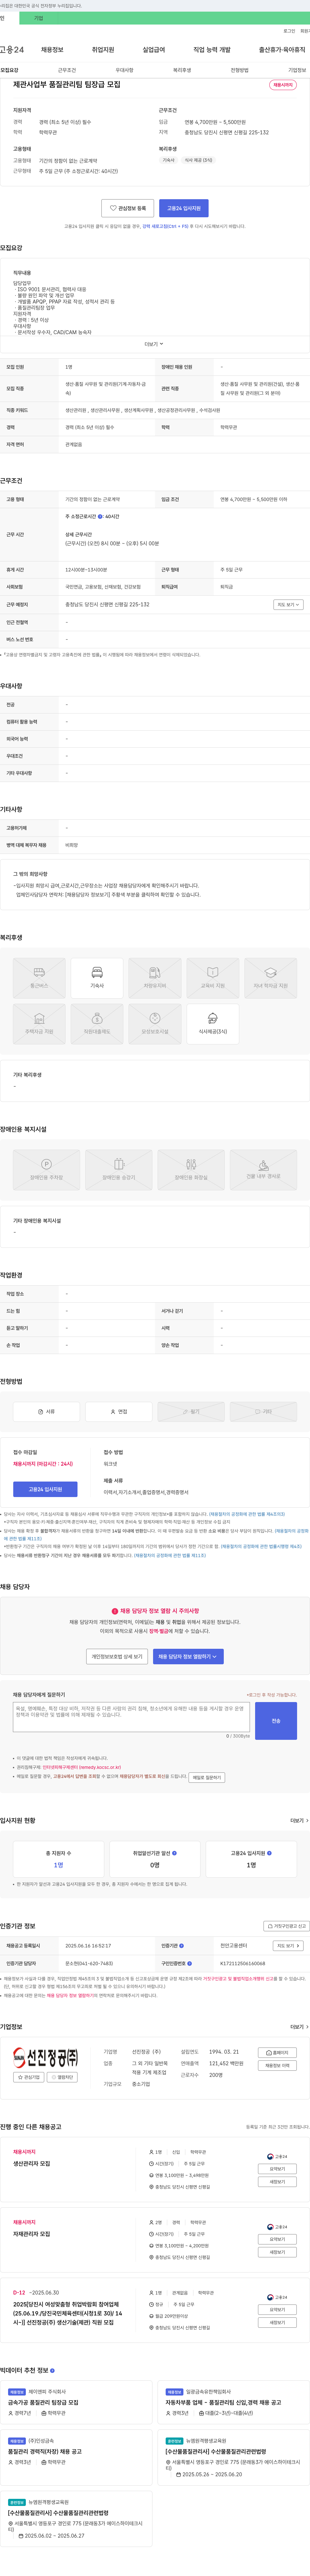Go to the 고용24 home logo

(x=12, y=50)
